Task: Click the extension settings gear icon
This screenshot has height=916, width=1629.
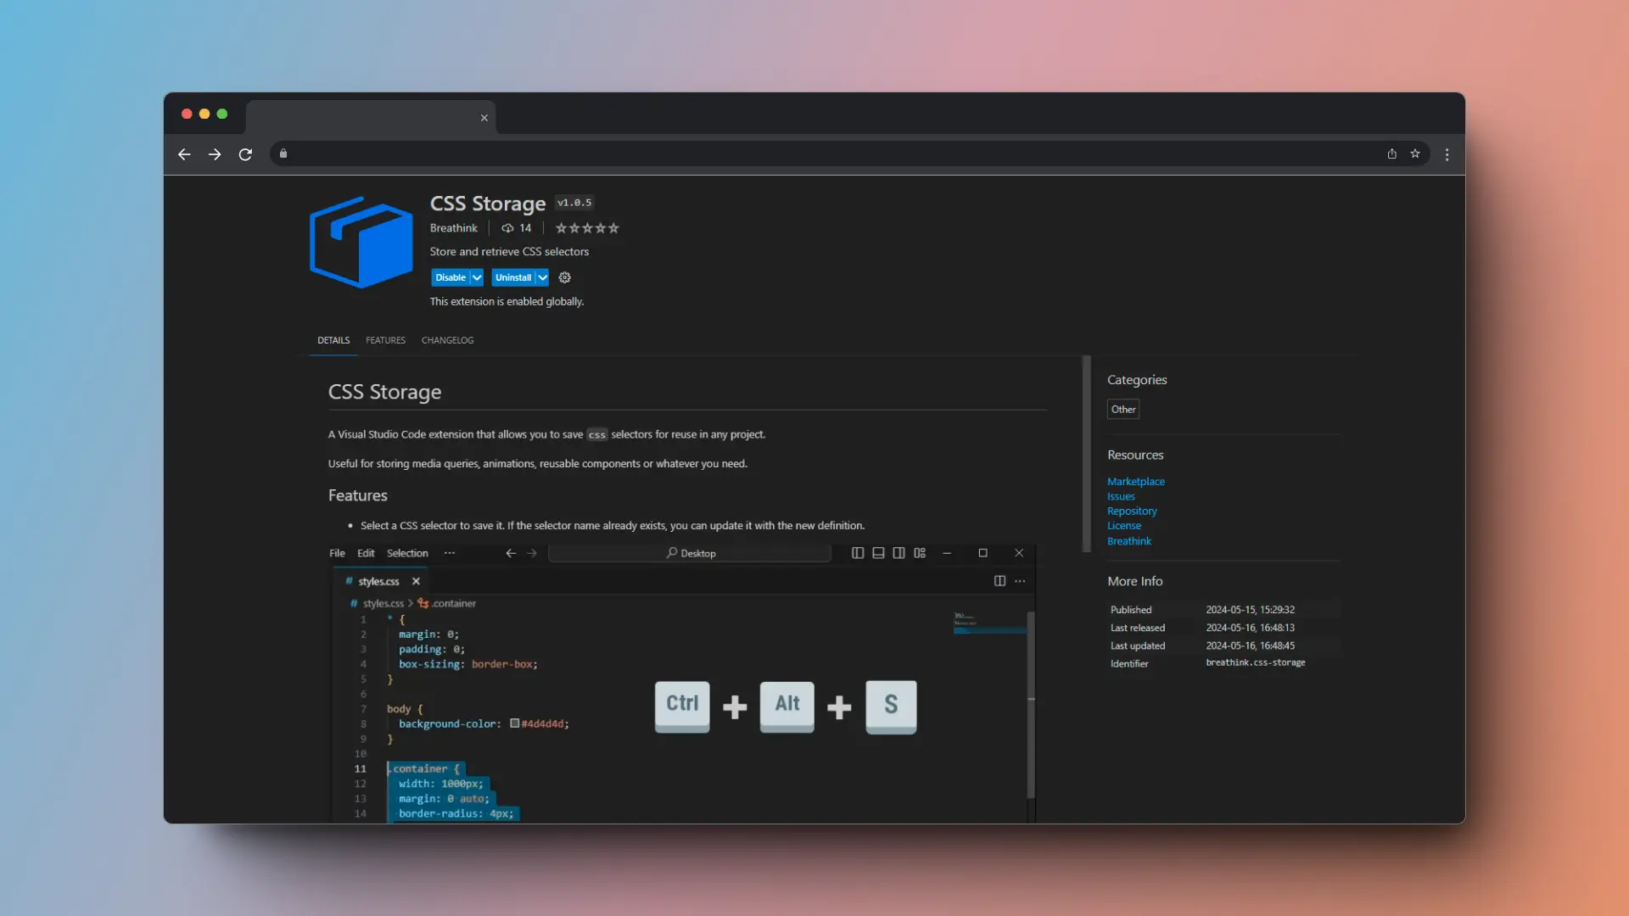Action: 565,277
